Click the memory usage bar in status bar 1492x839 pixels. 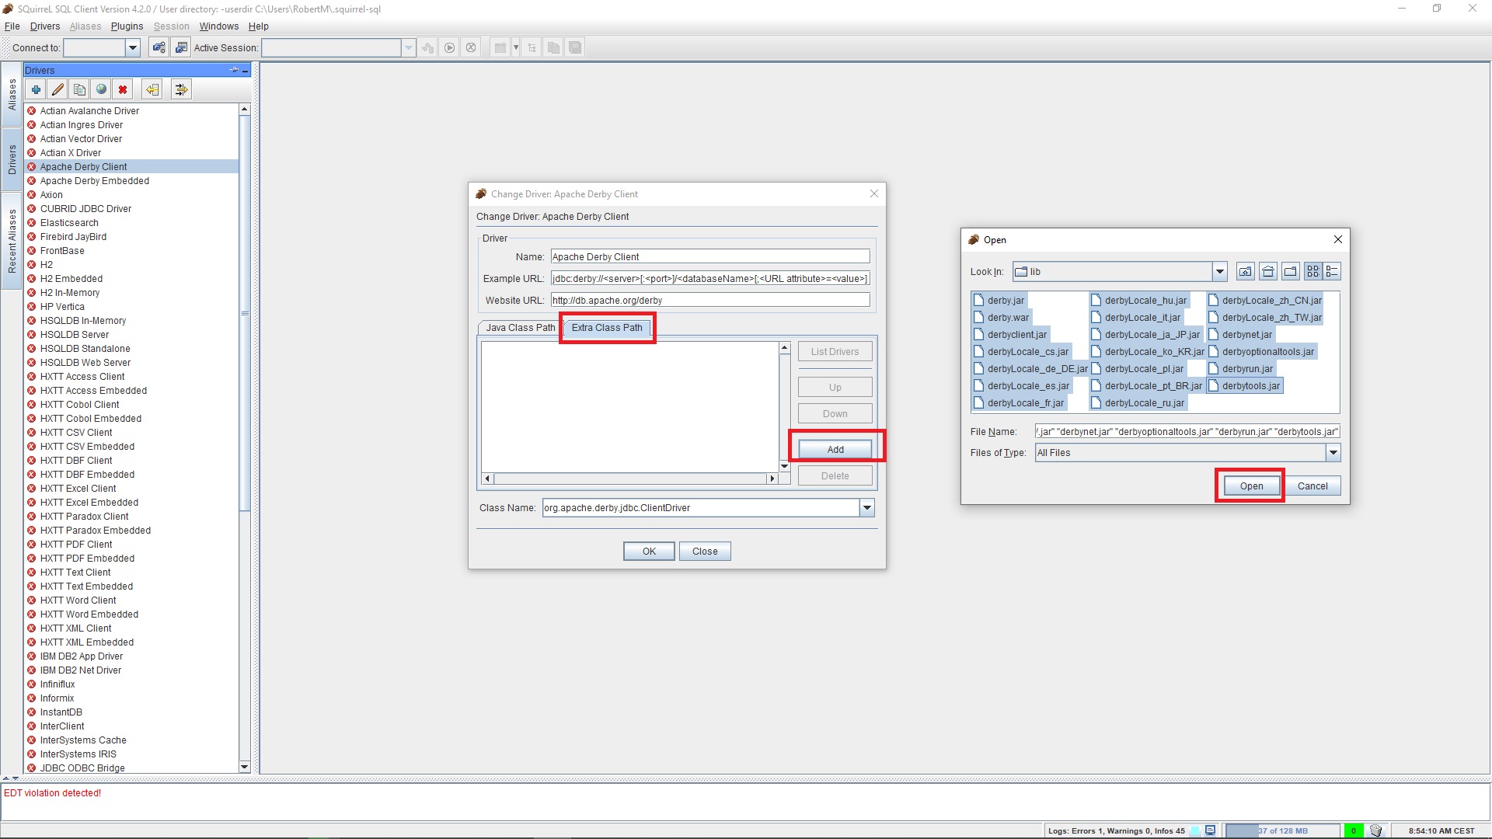1282,830
